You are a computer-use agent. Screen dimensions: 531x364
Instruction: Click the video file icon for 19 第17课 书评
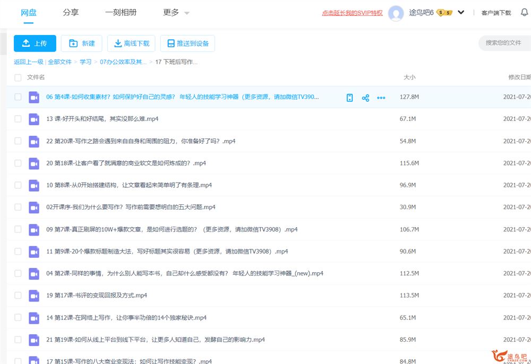click(34, 296)
